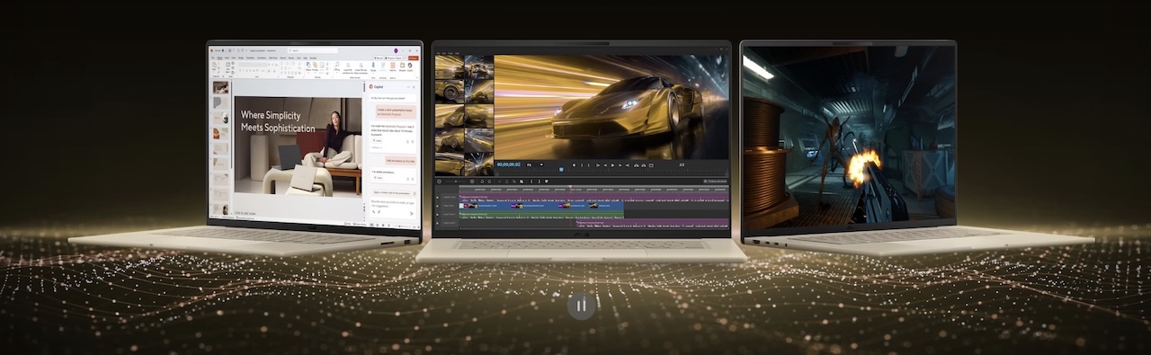The image size is (1151, 355).
Task: Click the slide title 'Where Simplicity Meets Sophistication'
Action: 278,121
